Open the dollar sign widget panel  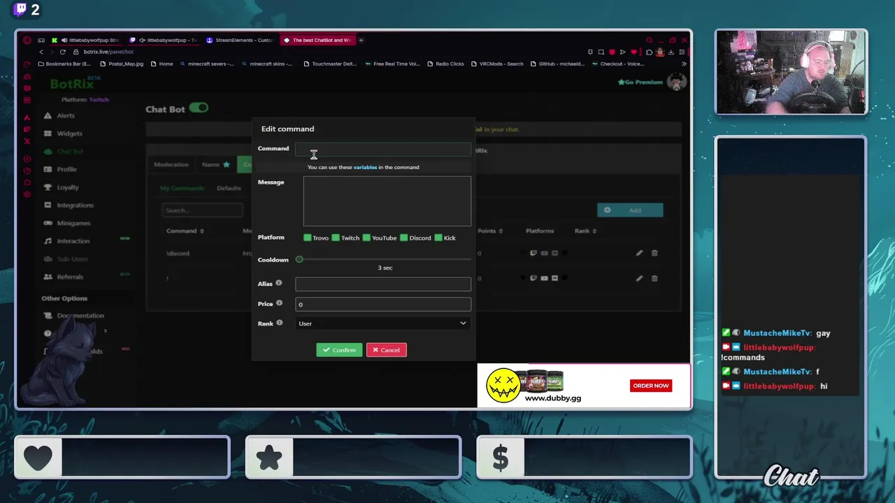coord(584,458)
